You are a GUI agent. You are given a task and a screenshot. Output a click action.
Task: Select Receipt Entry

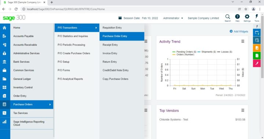click(x=122, y=45)
